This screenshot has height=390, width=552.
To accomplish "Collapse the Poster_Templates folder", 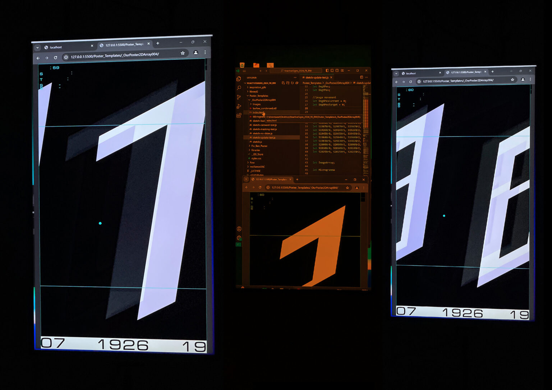I will click(258, 96).
